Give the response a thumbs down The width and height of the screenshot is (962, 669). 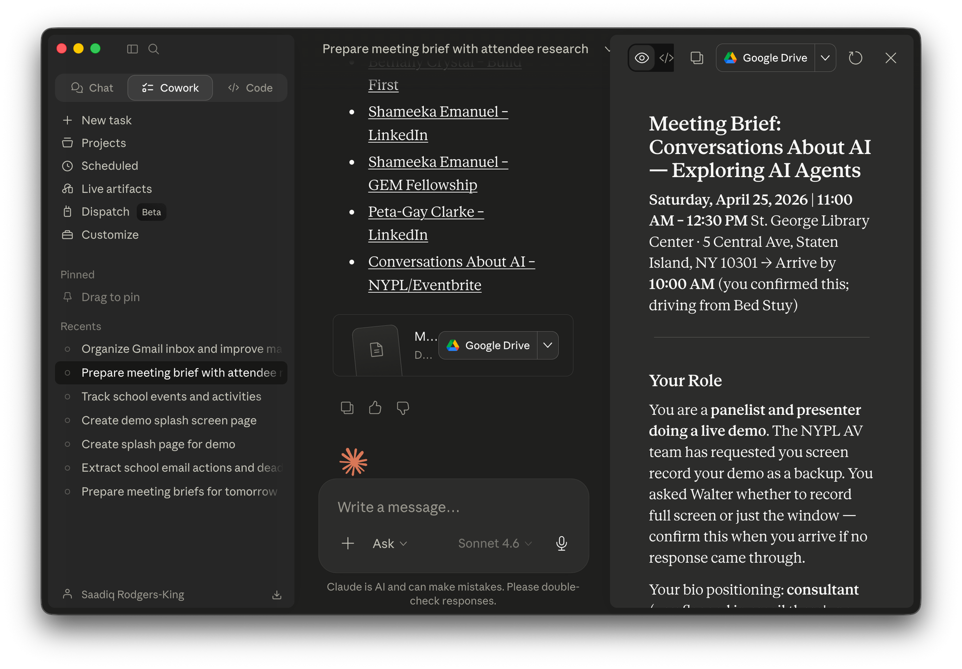pos(403,408)
